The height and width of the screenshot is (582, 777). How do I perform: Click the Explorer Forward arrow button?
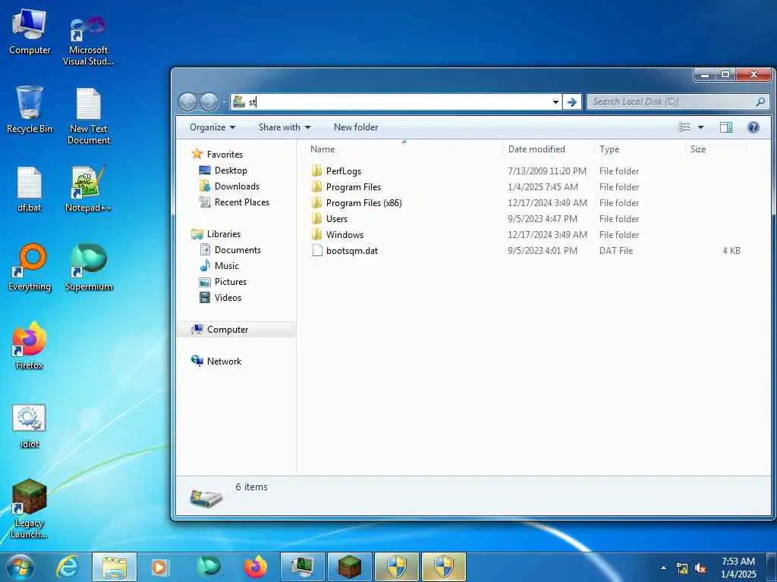[x=209, y=102]
